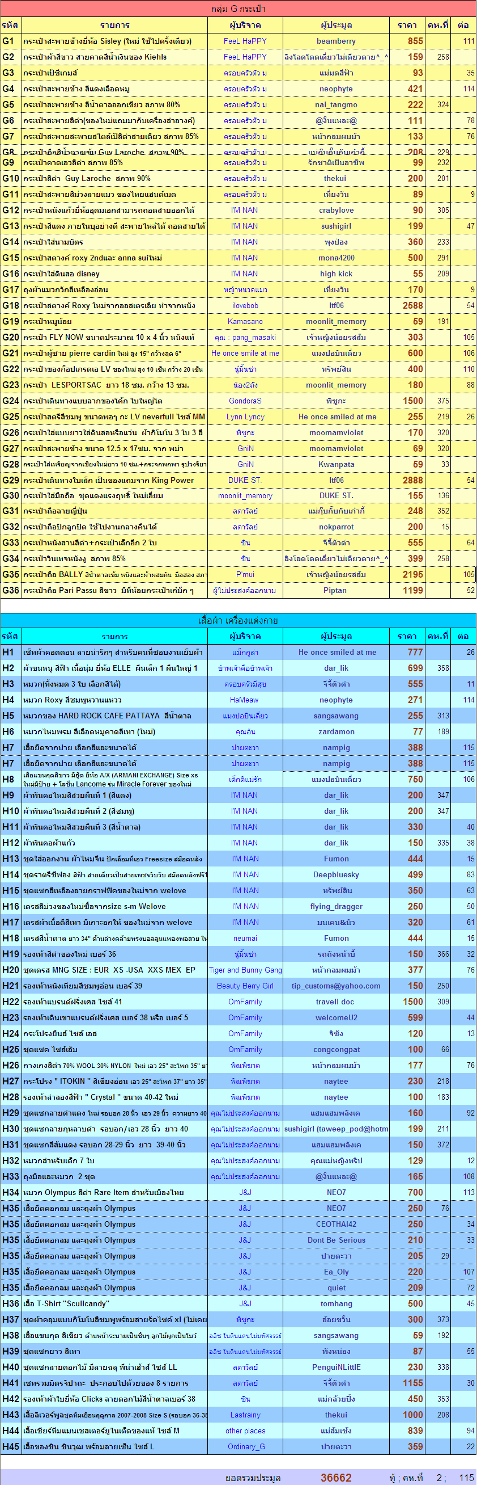Click donor 'He once smile at me'

pos(245,354)
